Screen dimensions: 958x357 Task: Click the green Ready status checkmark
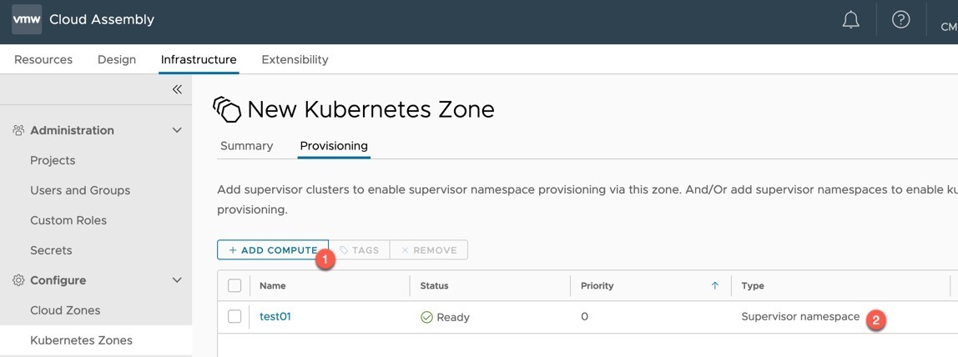tap(426, 317)
